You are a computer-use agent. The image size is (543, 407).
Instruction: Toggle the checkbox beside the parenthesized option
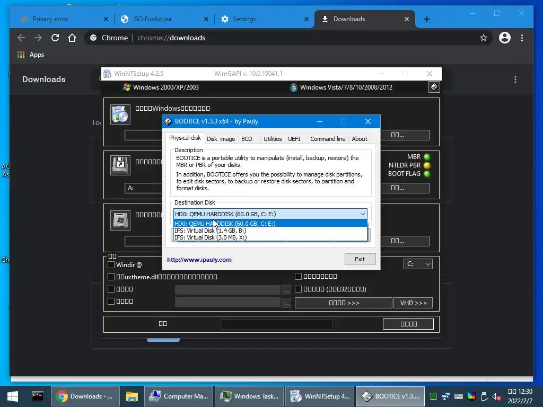click(x=298, y=289)
